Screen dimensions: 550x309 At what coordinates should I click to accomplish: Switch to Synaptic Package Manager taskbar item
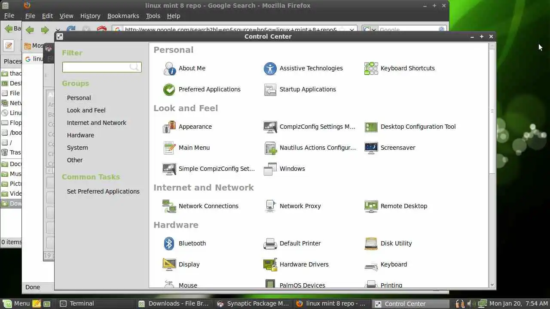pos(254,303)
